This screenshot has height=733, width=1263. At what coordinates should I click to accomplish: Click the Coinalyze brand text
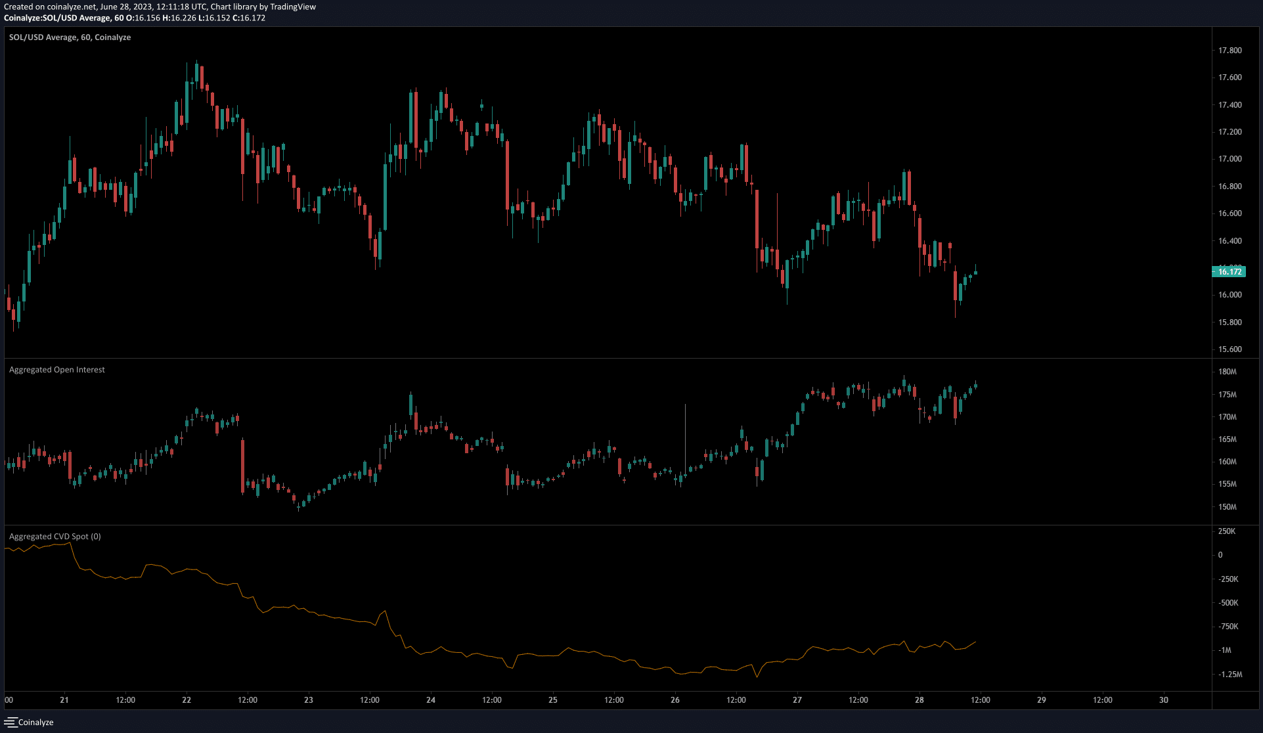click(x=36, y=722)
